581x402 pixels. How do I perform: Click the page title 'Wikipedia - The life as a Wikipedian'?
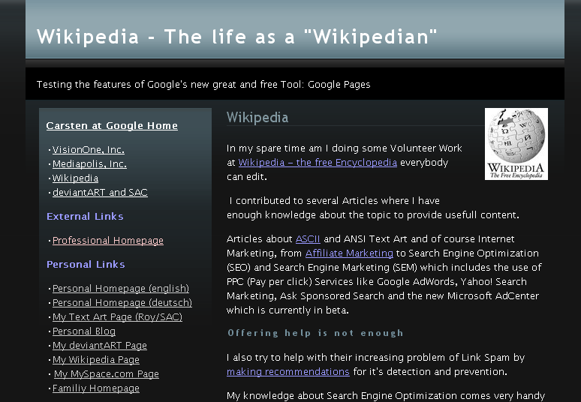coord(236,37)
